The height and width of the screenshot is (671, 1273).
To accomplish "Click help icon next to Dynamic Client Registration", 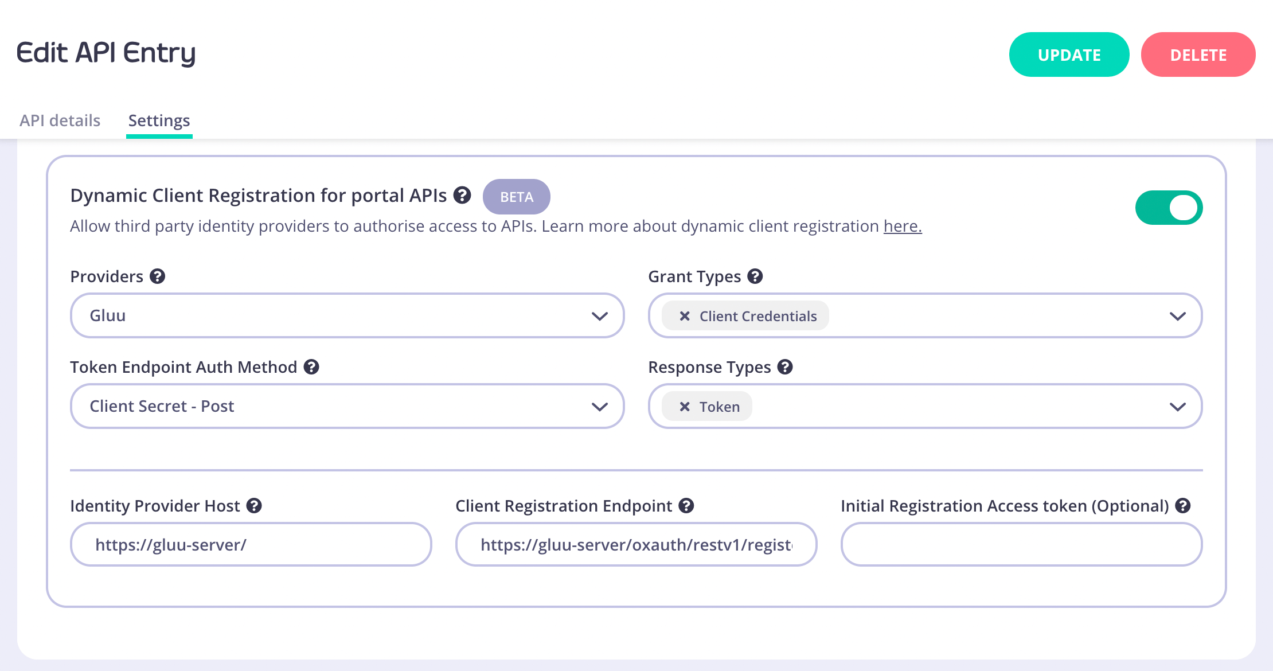I will (462, 196).
